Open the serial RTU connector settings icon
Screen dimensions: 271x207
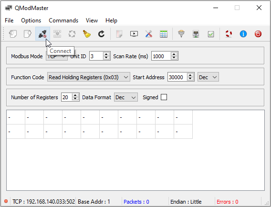(x=181, y=34)
